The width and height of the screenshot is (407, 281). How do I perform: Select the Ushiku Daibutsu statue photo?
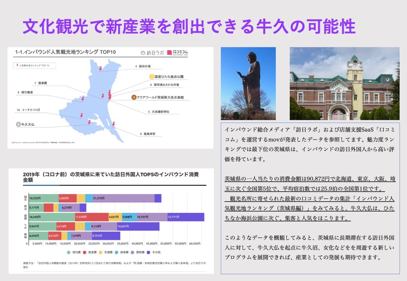[x=248, y=83]
